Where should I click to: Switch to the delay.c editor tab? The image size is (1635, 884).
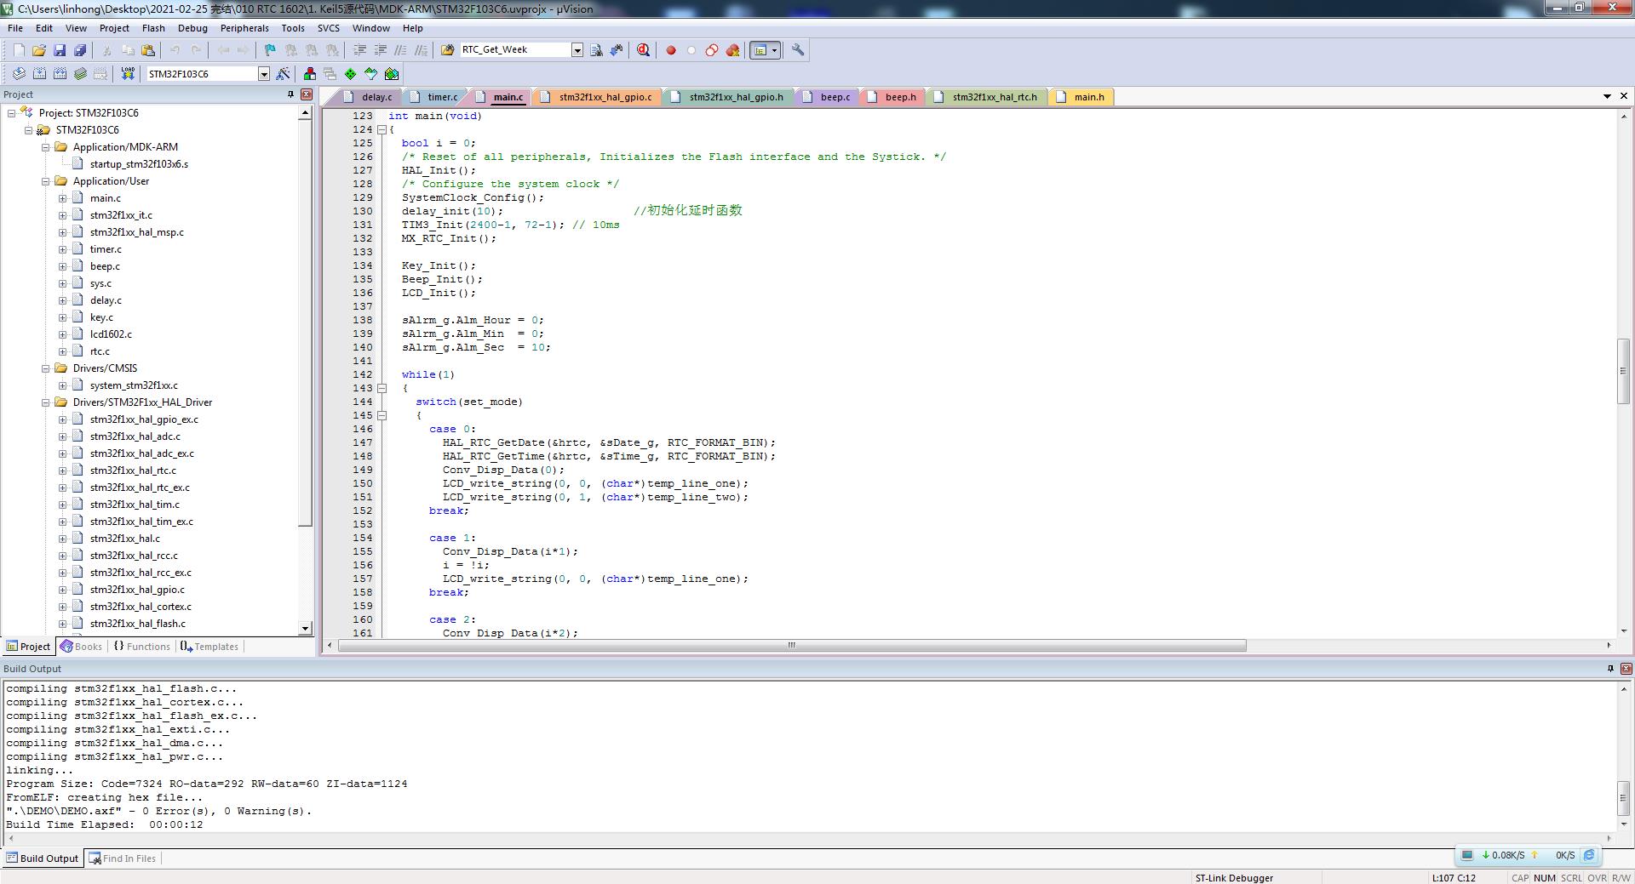(x=368, y=97)
